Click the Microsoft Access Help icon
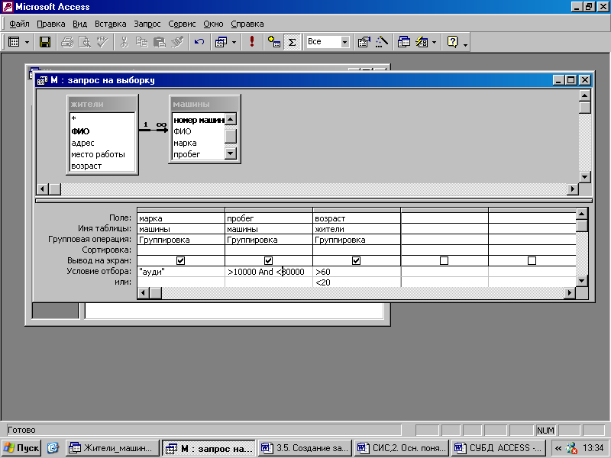This screenshot has height=458, width=611. click(x=452, y=42)
